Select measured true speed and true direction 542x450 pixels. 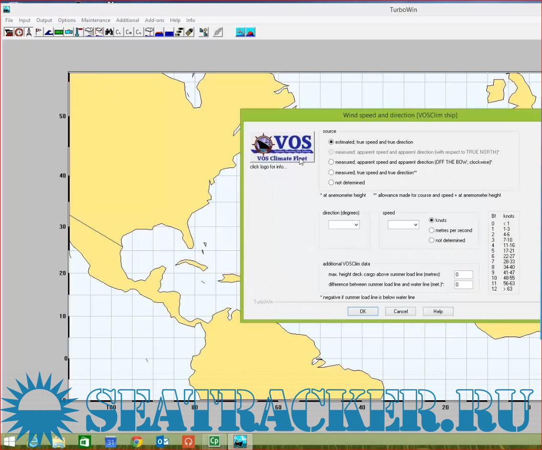click(332, 172)
